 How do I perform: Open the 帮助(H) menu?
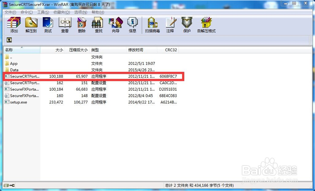pos(98,12)
